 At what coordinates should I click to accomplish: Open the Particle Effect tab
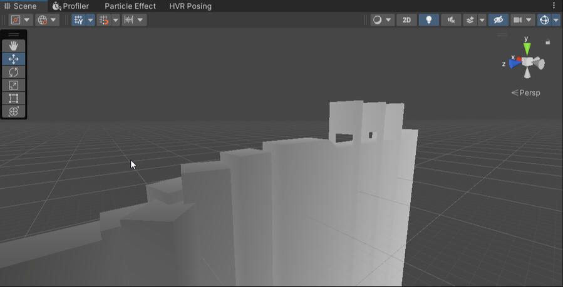coord(130,6)
